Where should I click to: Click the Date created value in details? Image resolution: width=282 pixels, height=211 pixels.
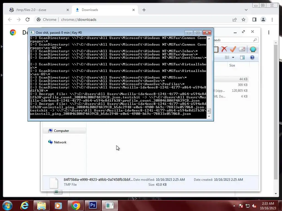(228, 180)
